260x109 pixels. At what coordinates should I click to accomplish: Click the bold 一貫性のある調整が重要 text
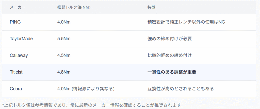coord(172,72)
